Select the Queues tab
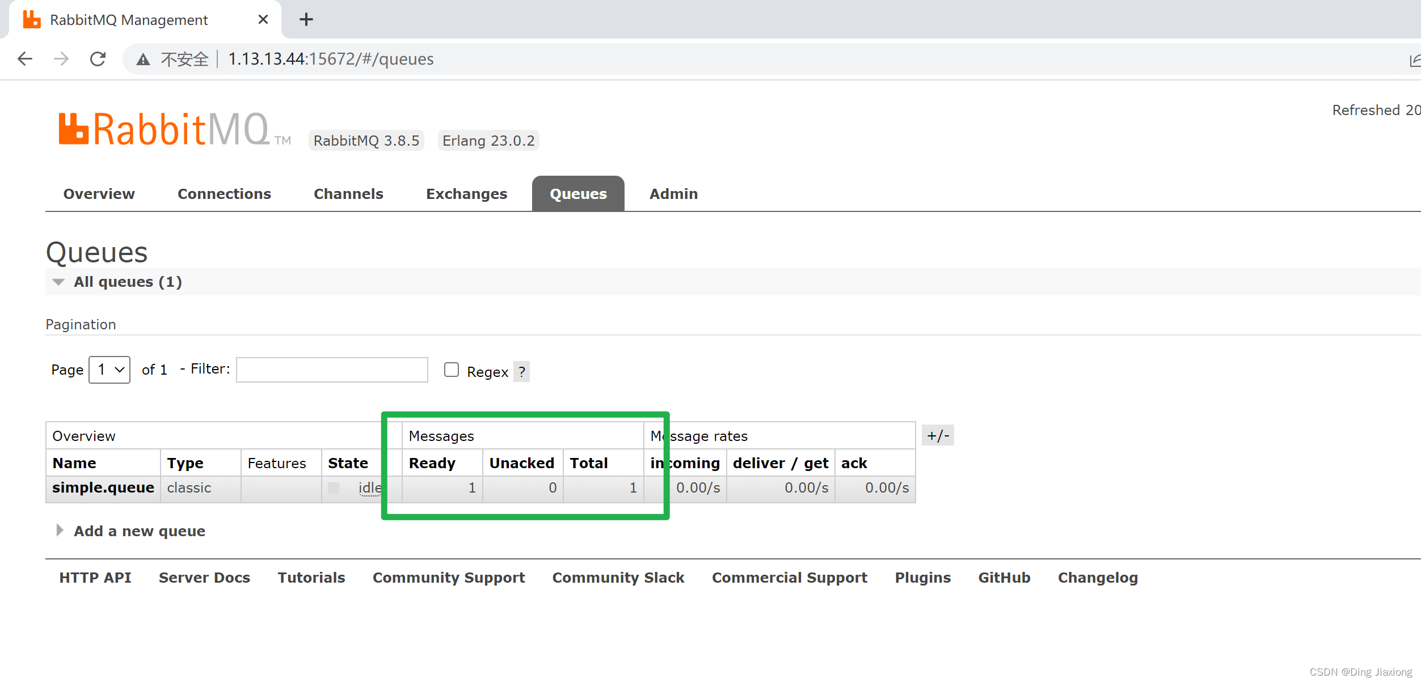Screen dimensions: 1421x683 578,194
